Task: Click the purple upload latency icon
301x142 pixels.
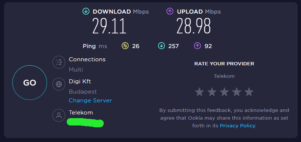Action: pos(197,46)
